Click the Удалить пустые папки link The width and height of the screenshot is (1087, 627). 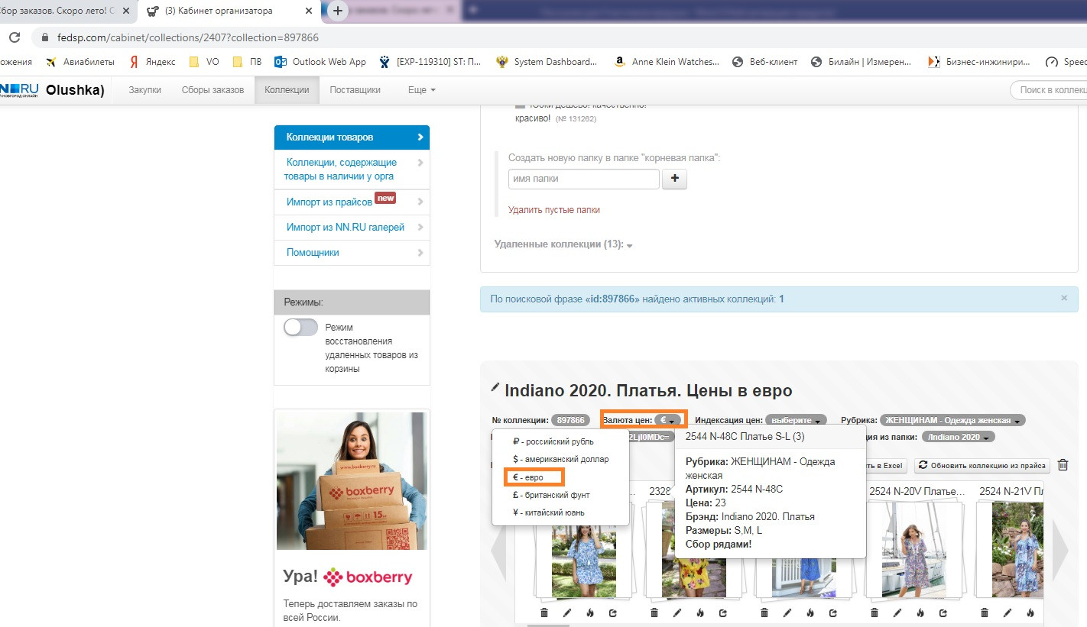554,209
